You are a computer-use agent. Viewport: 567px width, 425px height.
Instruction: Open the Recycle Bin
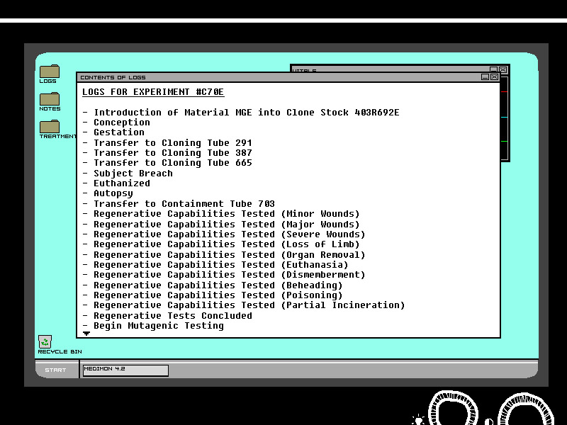[45, 342]
